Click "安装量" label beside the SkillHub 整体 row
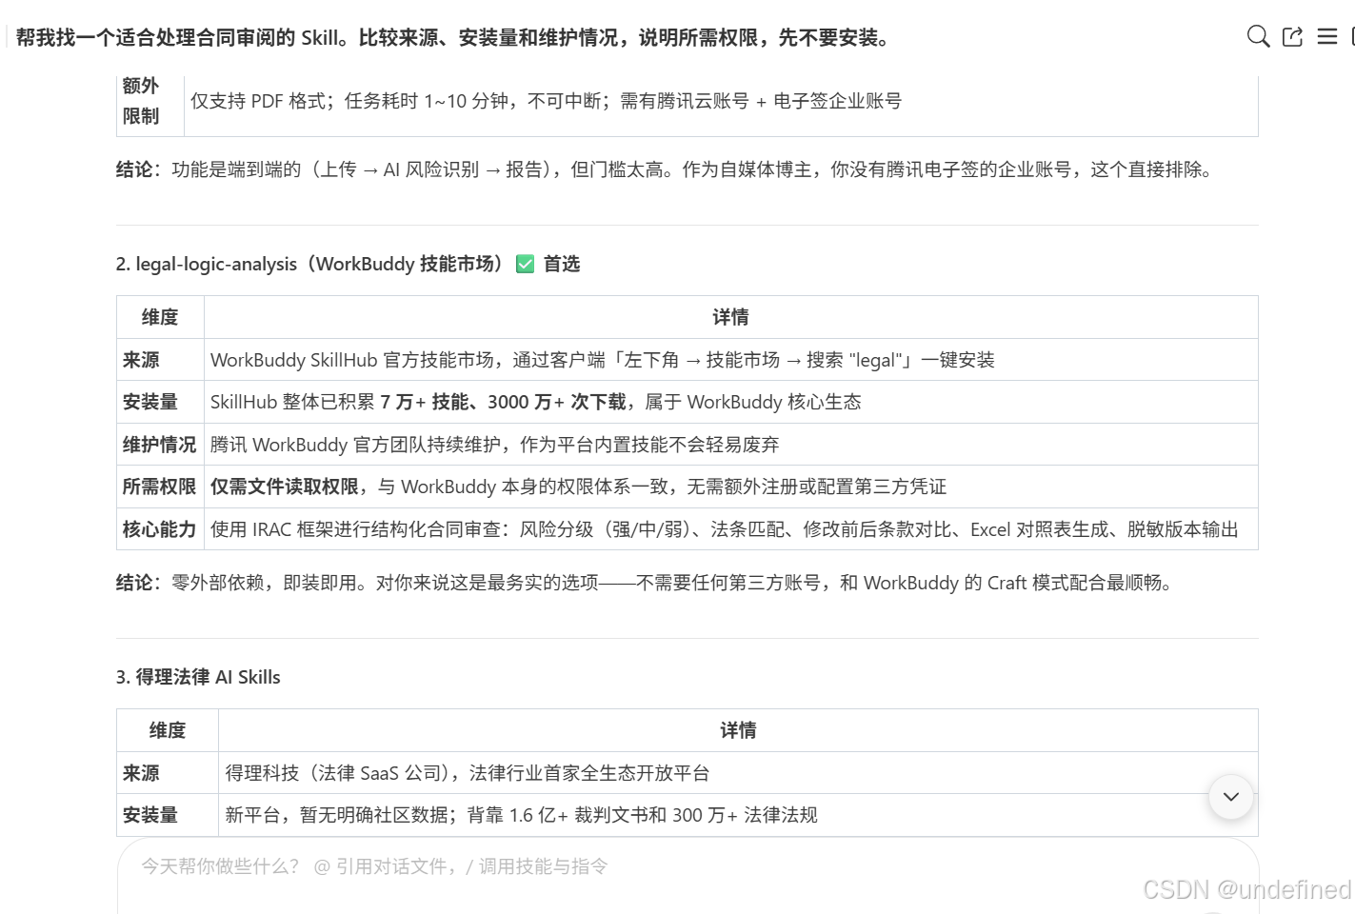Screen dimensions: 1355x914 (160, 402)
